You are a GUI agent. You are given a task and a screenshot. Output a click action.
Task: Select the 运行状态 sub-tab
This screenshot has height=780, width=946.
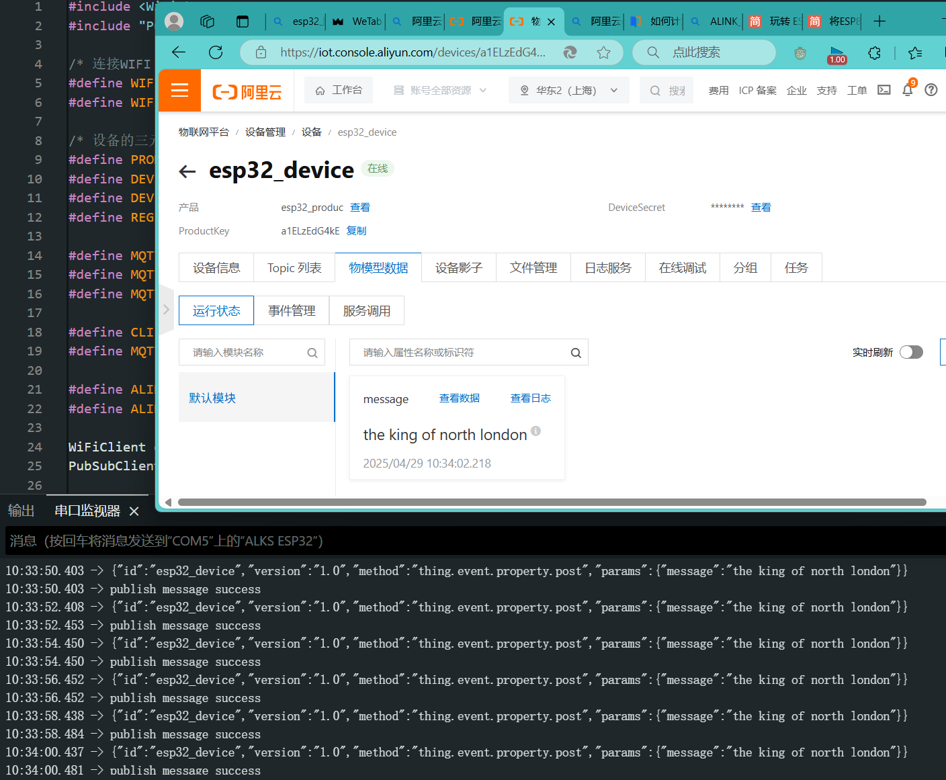(216, 310)
